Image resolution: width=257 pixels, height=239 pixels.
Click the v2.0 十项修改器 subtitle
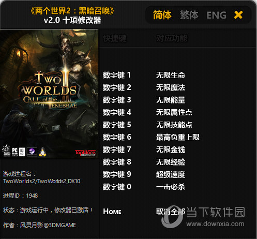tap(72, 20)
